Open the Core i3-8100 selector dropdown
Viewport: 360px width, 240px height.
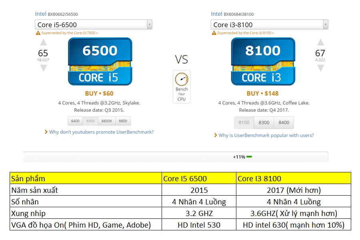269,24
